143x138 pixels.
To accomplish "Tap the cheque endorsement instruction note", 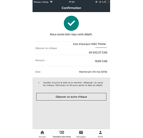I will [73, 84].
